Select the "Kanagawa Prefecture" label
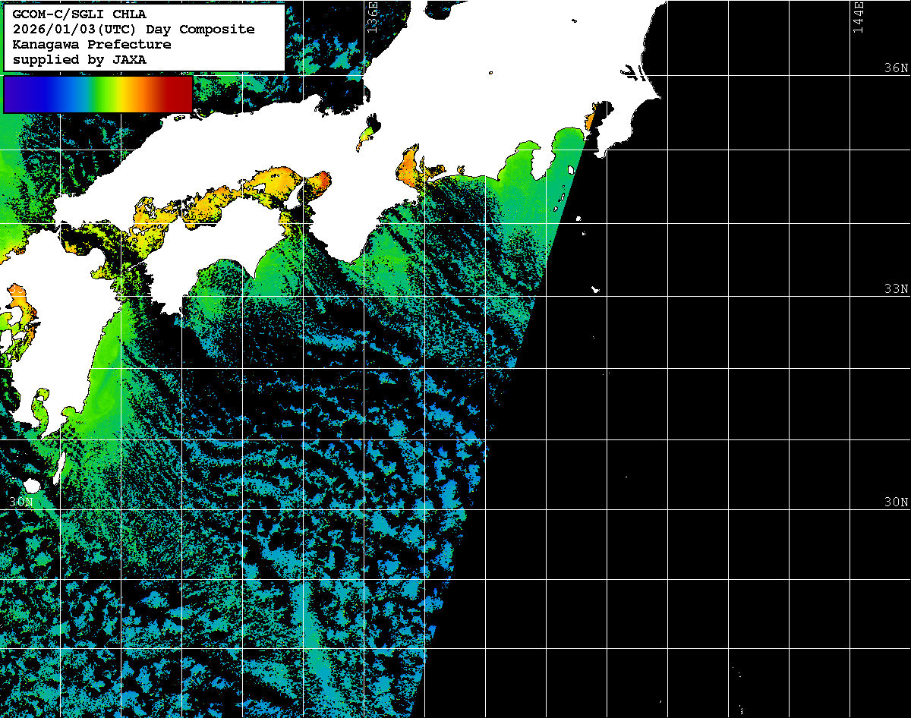This screenshot has width=911, height=718. pyautogui.click(x=92, y=44)
